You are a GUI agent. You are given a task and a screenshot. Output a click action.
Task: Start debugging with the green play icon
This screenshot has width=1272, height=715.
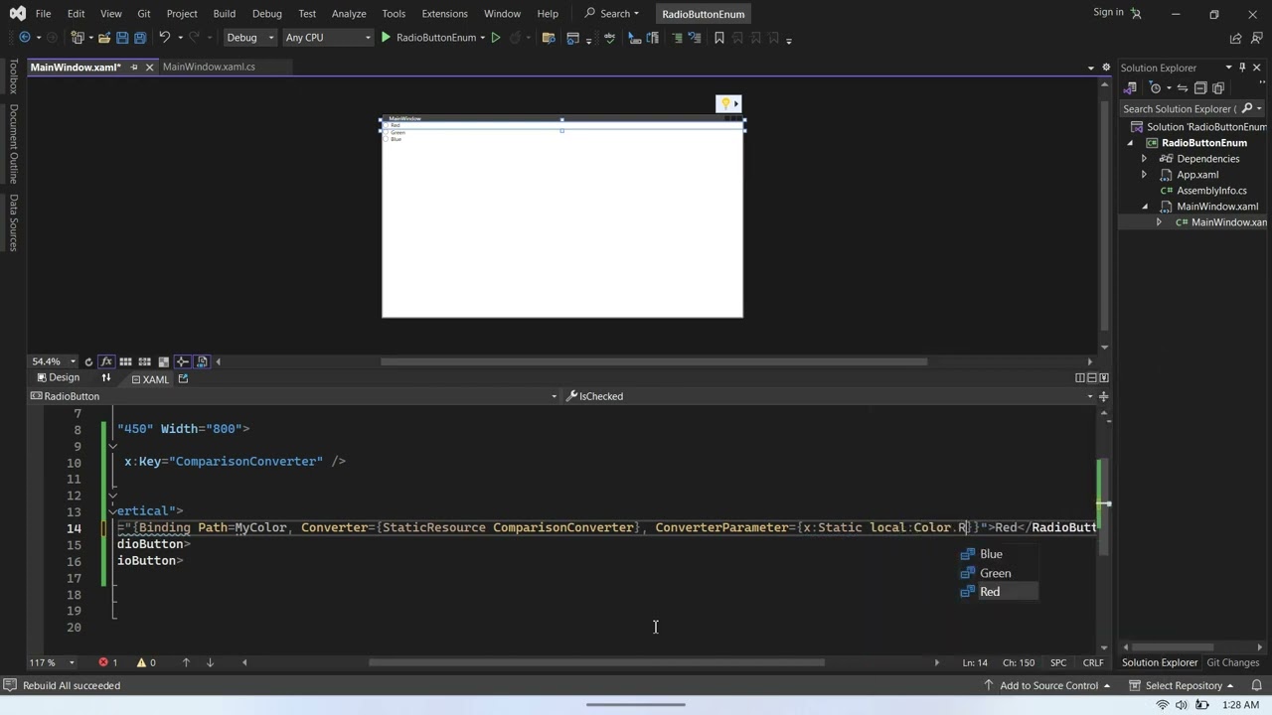coord(386,38)
